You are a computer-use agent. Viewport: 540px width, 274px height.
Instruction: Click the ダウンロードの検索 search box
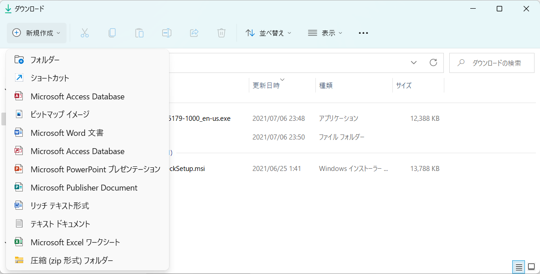[x=492, y=63]
